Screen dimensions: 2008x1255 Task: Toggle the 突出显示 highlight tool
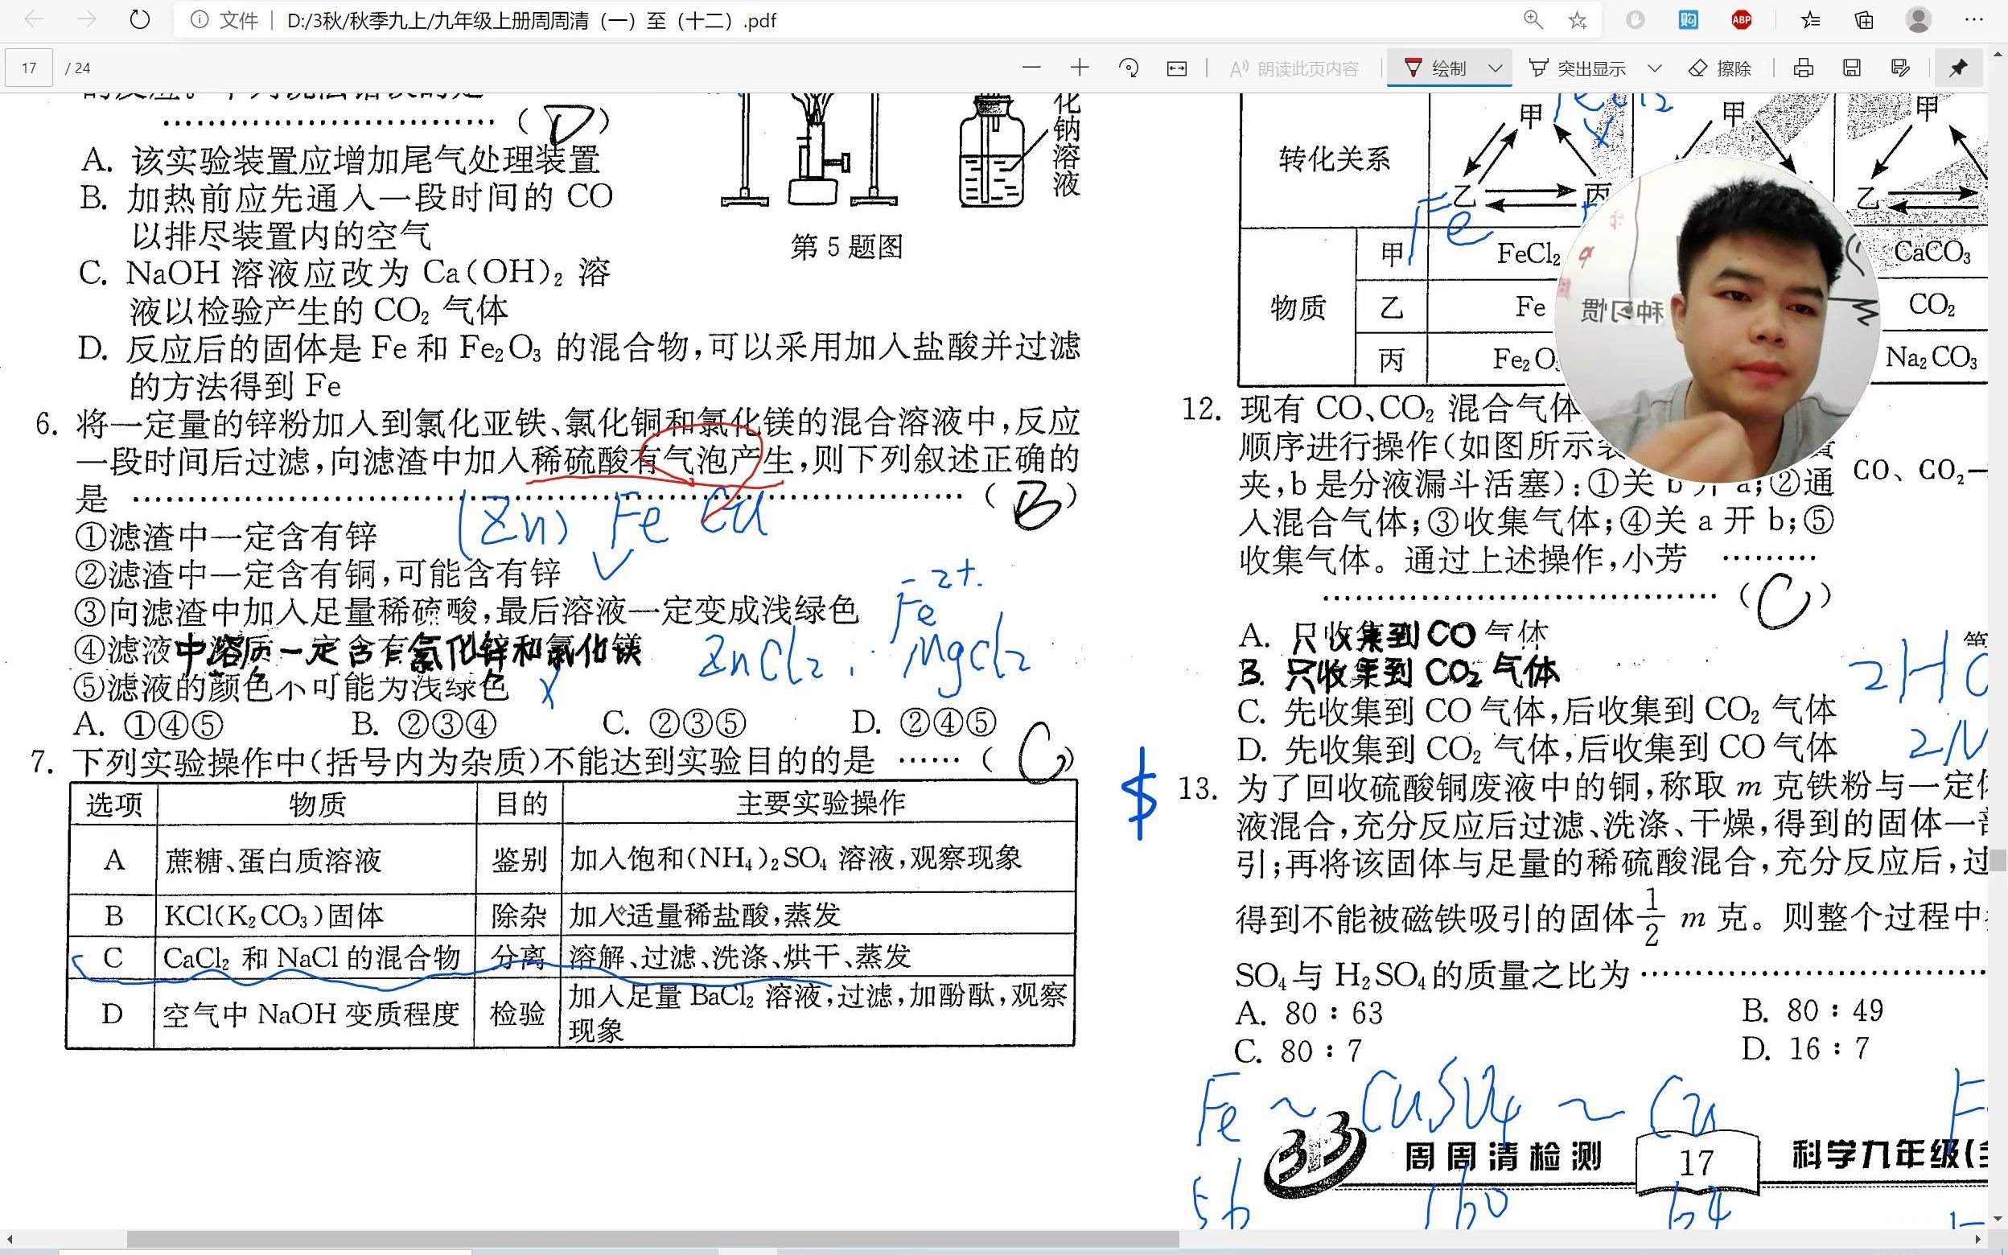tap(1577, 68)
